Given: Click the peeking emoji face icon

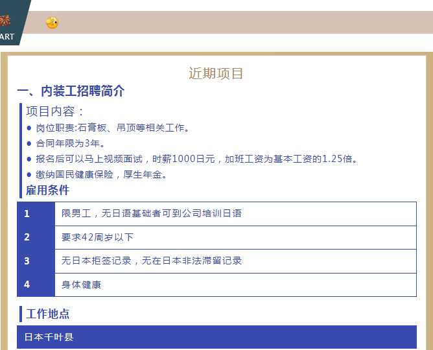Looking at the screenshot, I should (x=52, y=23).
